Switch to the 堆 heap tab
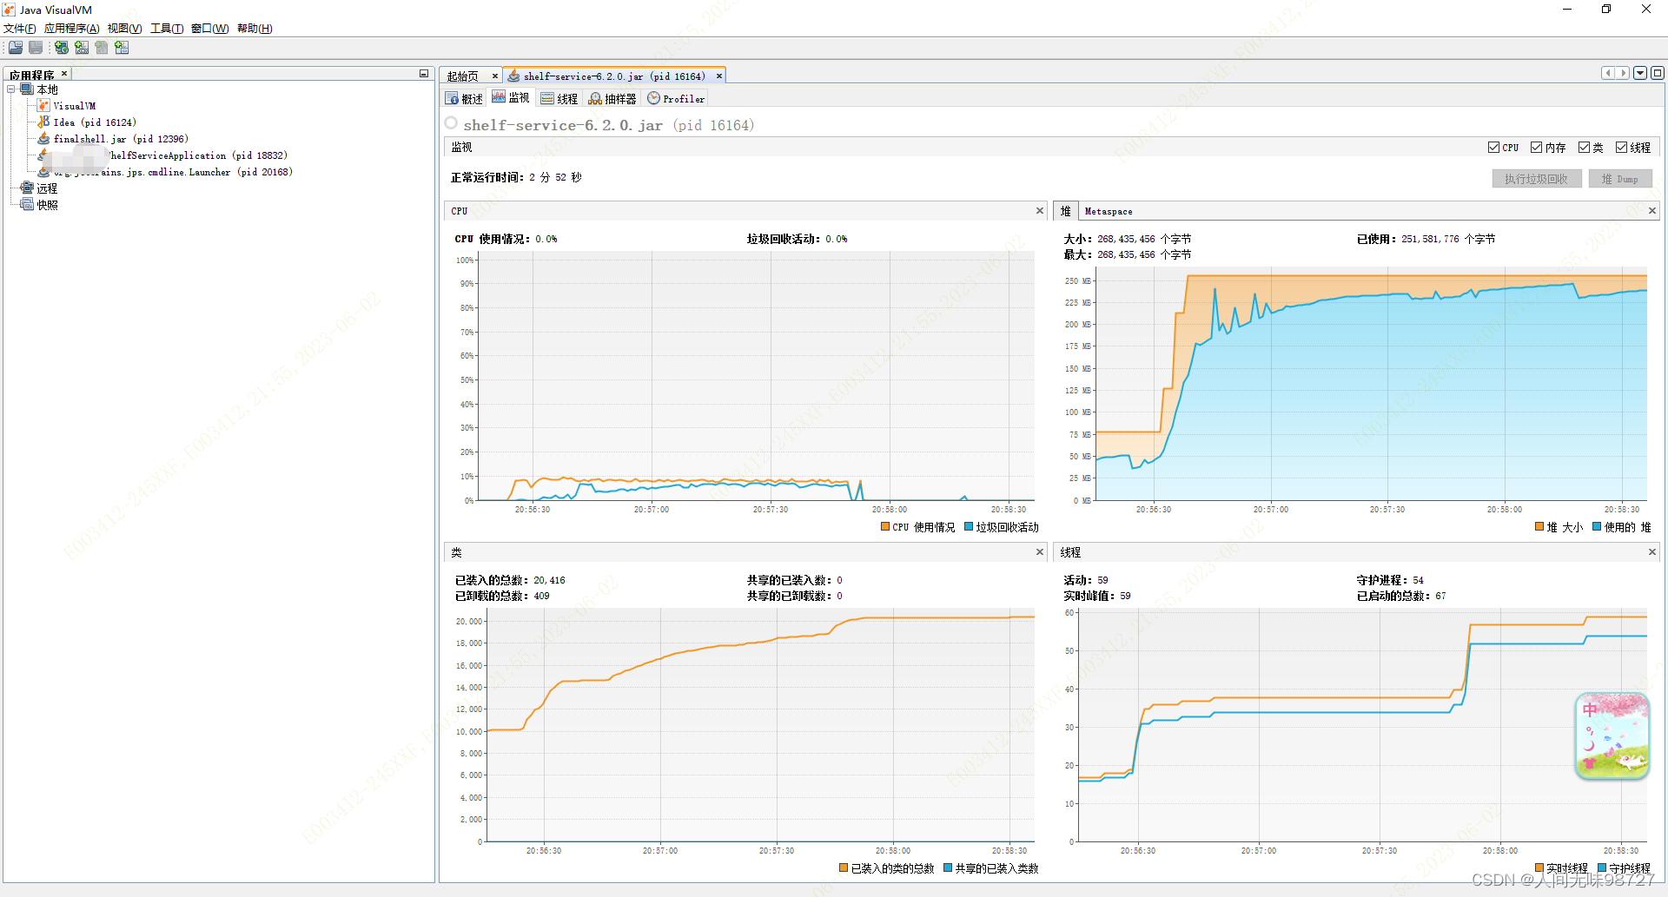The height and width of the screenshot is (897, 1668). tap(1065, 211)
